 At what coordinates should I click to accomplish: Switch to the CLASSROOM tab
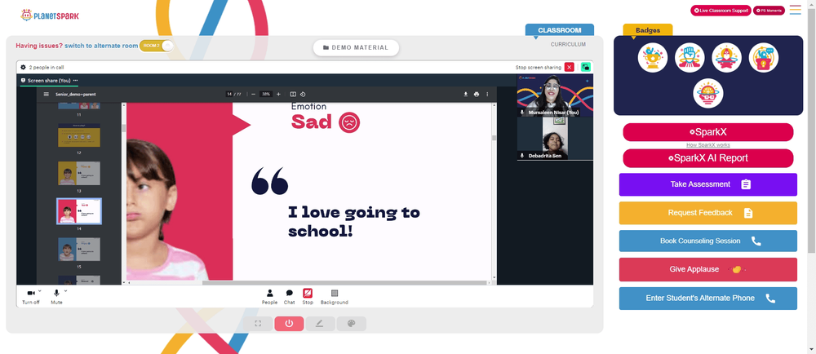pos(560,30)
